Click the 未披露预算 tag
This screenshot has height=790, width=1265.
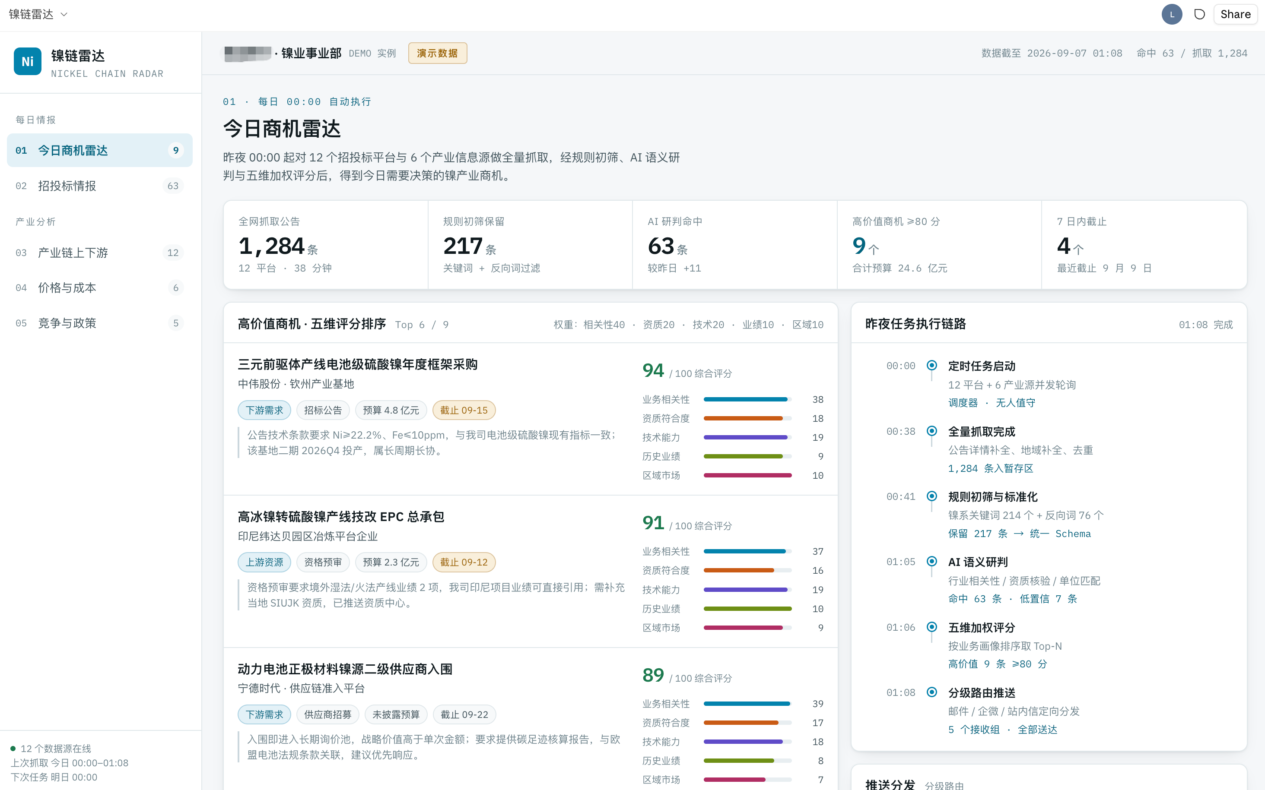pos(396,715)
